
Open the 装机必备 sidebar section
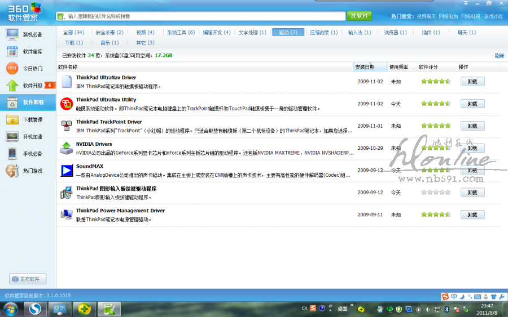[x=28, y=34]
